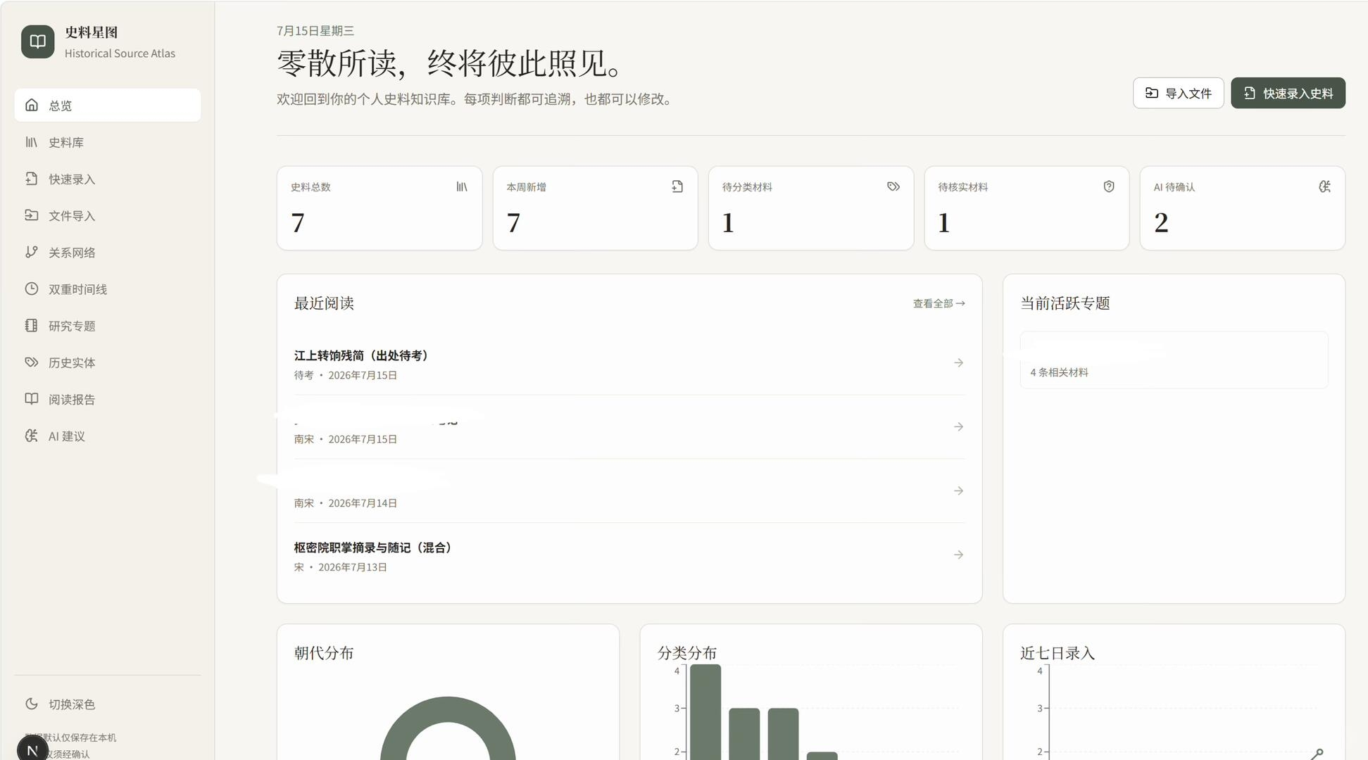Click the arrow on 枢密院职掌摘录与随记 row
The image size is (1368, 760).
(958, 555)
